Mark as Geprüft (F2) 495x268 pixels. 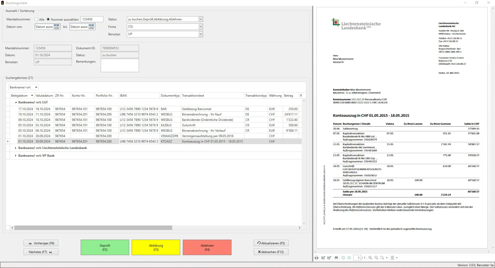(x=105, y=248)
